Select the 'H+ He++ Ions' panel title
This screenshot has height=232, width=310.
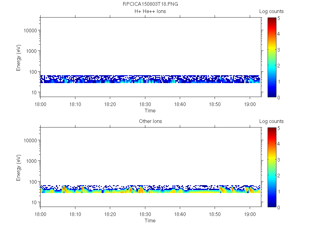[x=150, y=11]
